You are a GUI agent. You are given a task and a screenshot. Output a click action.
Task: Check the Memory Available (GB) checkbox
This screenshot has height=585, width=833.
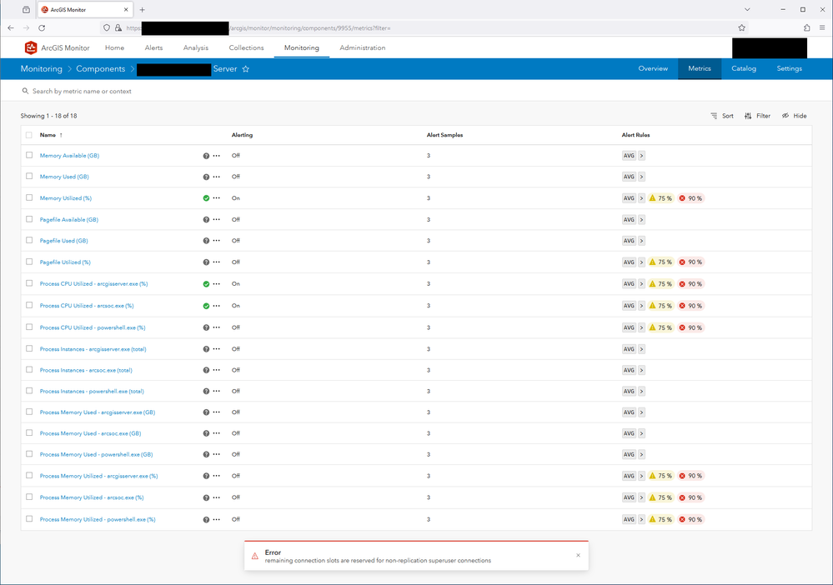(29, 155)
